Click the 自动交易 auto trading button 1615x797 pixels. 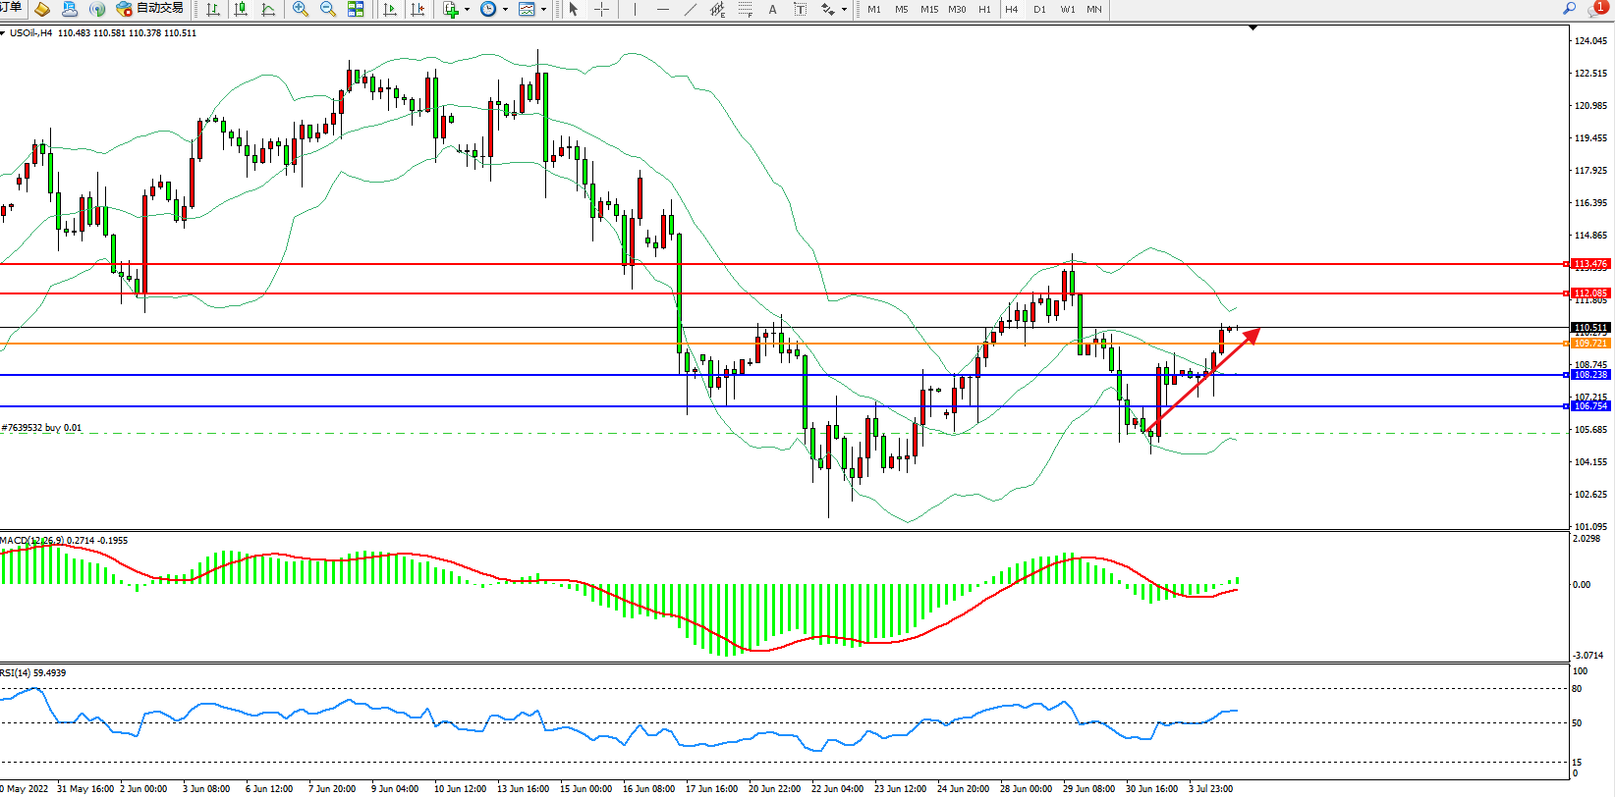pos(150,9)
